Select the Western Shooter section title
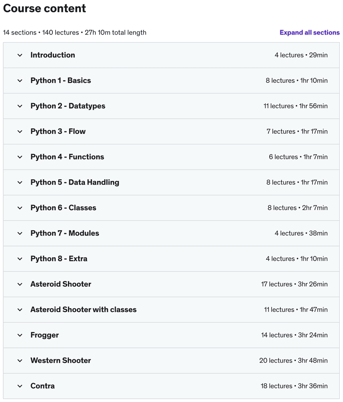The height and width of the screenshot is (402, 343). tap(61, 361)
